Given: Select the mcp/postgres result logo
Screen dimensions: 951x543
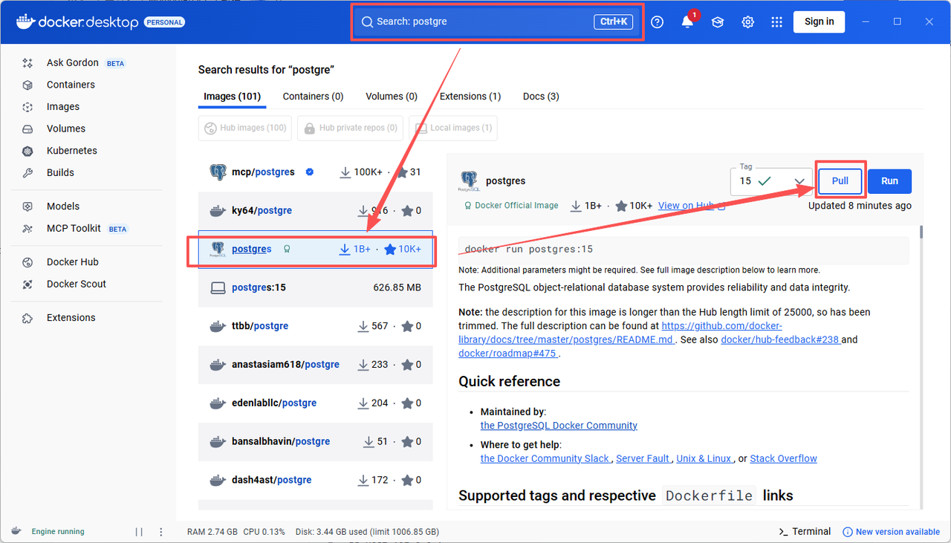Looking at the screenshot, I should (218, 172).
